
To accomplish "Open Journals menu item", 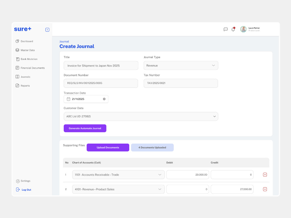I will pos(25,77).
